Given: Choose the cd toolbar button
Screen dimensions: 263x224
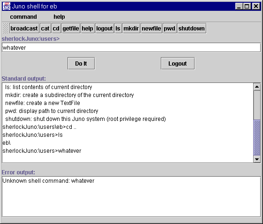Looking at the screenshot, I should [x=56, y=28].
